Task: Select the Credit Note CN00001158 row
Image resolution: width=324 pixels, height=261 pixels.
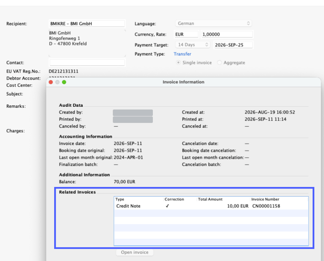Action: pos(211,206)
